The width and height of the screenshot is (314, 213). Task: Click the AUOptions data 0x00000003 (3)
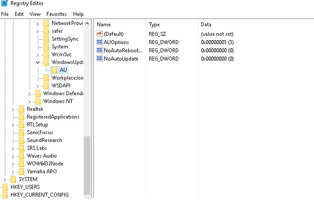coord(217,42)
